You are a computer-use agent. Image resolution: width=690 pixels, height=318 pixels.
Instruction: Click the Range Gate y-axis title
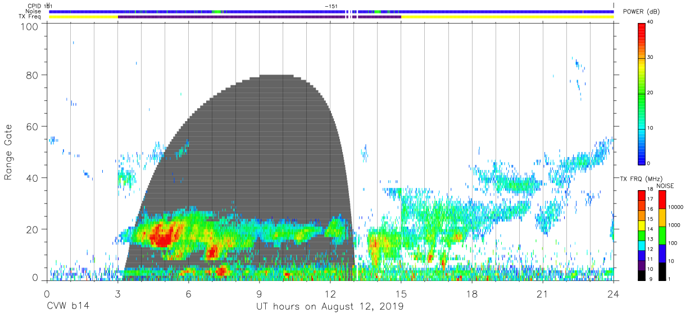point(8,153)
